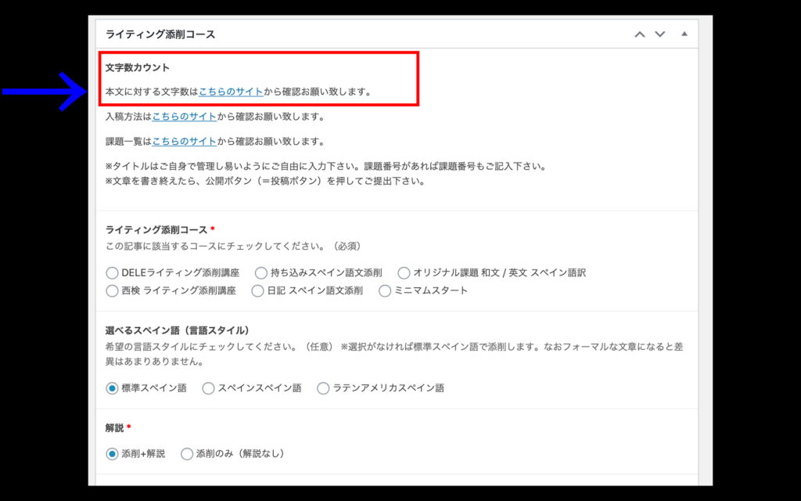
Task: Choose the 持ち込みスペイン語文添削 course option
Action: 261,273
